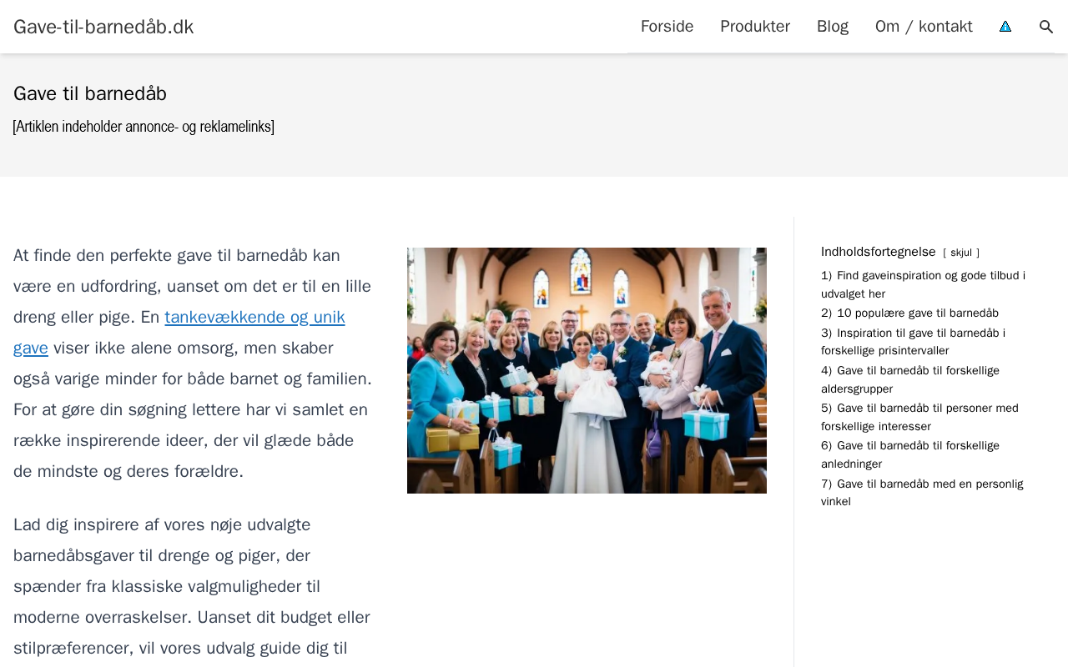Go to the Produkter page

[x=755, y=27]
